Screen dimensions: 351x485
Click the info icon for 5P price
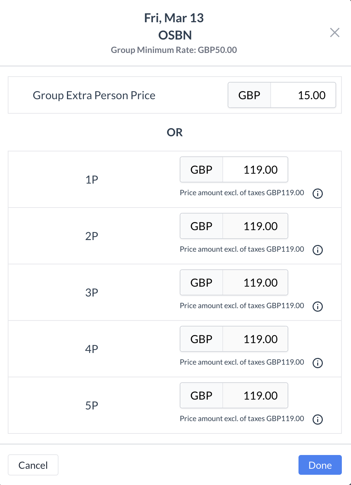(318, 419)
